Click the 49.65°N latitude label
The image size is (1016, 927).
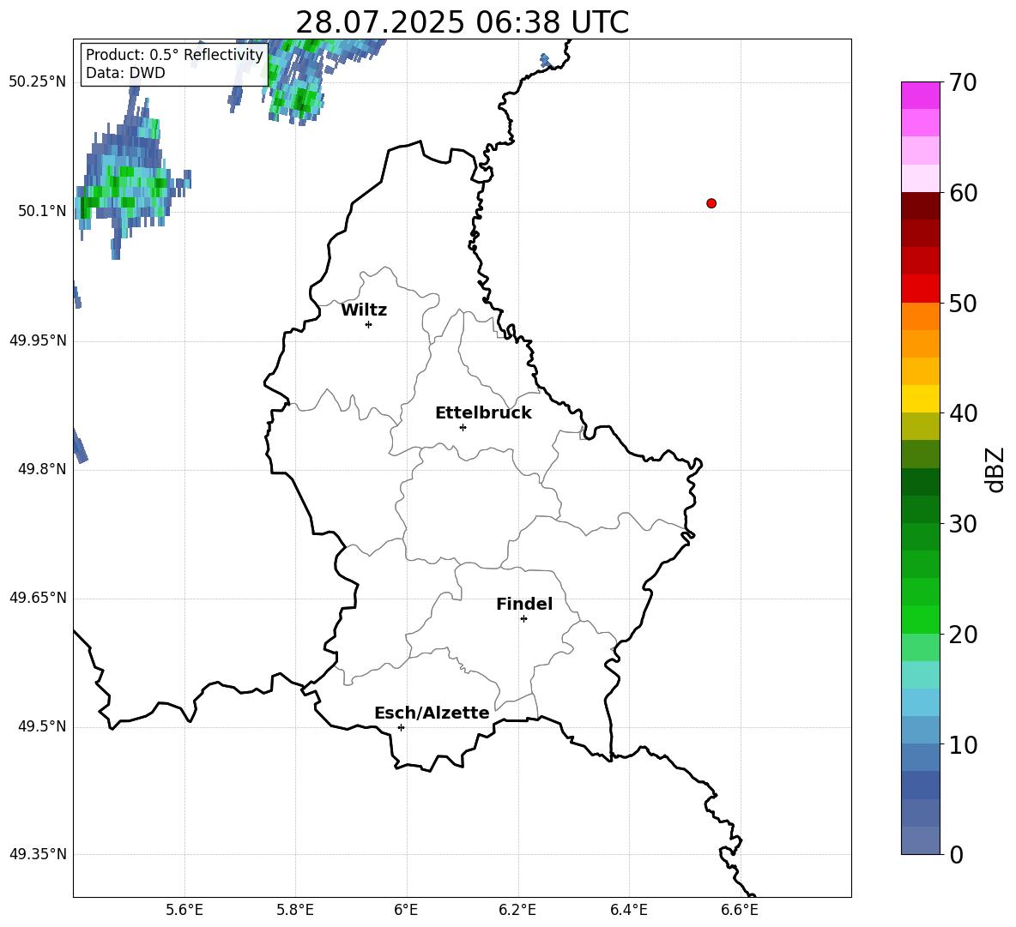click(x=38, y=598)
